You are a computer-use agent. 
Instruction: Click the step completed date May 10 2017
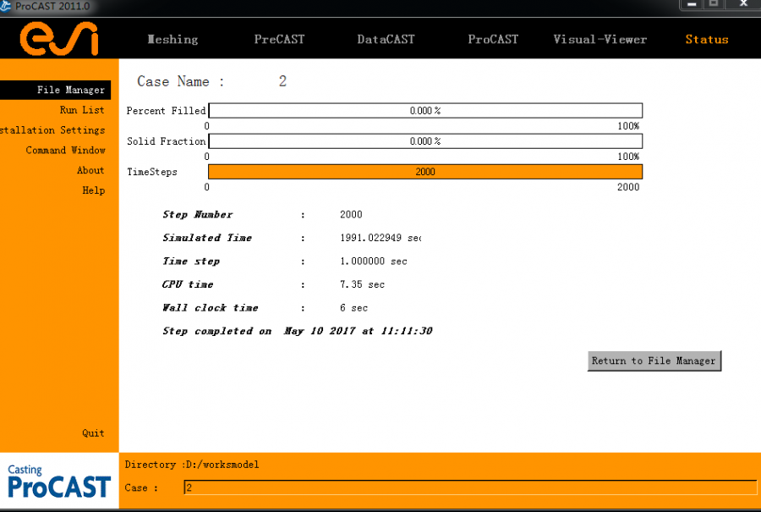tap(320, 331)
